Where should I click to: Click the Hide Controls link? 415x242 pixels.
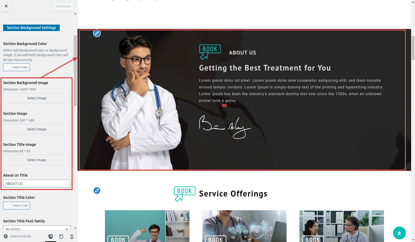[x=20, y=236]
